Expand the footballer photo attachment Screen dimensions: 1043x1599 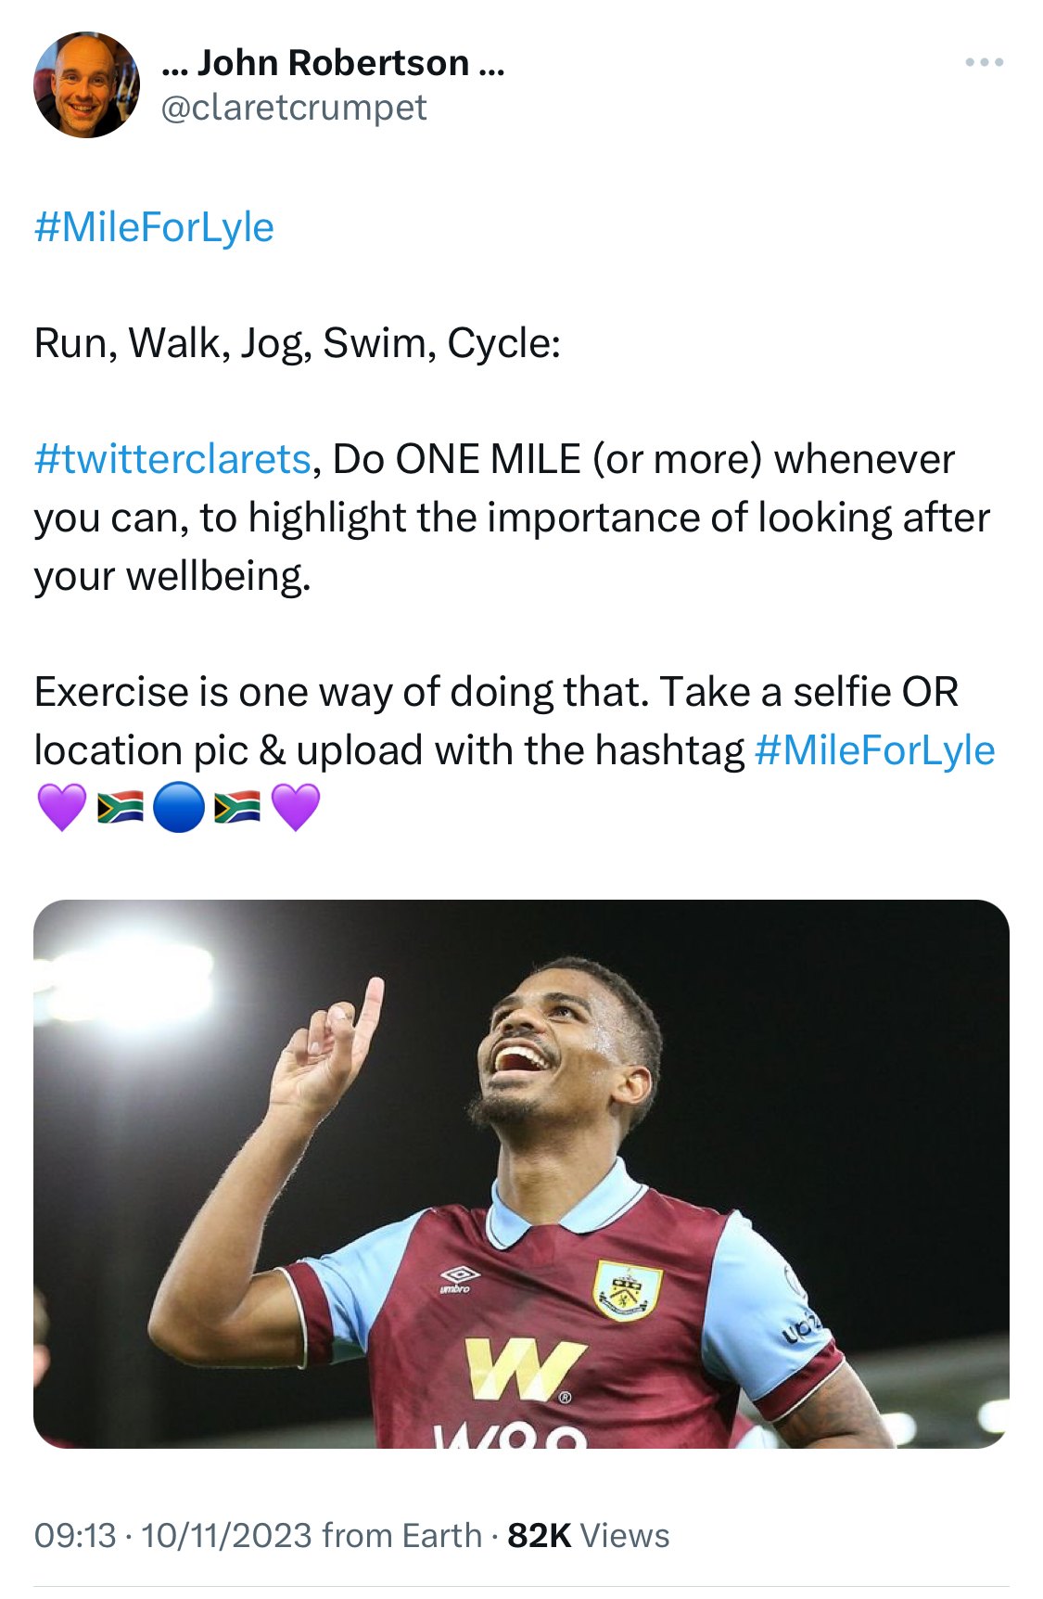click(521, 1173)
